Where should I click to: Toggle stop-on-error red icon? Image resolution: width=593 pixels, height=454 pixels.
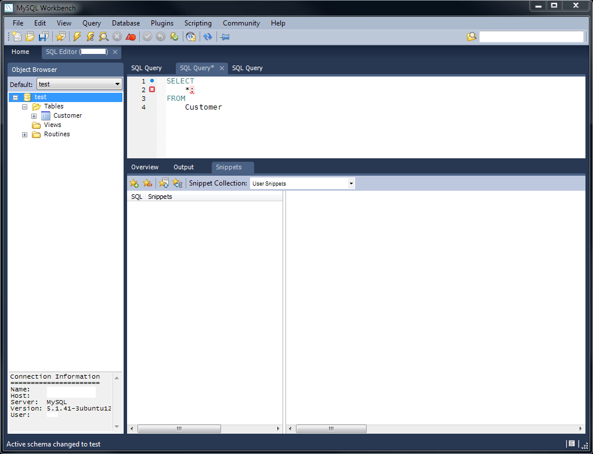click(x=131, y=37)
